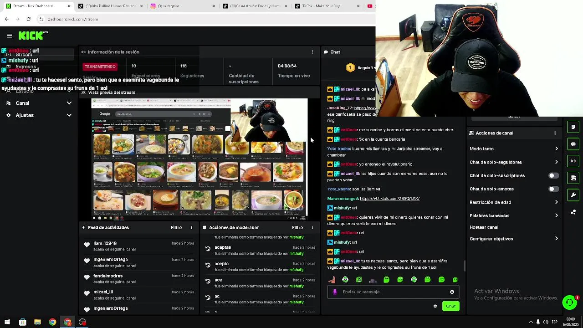Open Filtro in Feed de actividades
Image resolution: width=583 pixels, height=328 pixels.
176,227
